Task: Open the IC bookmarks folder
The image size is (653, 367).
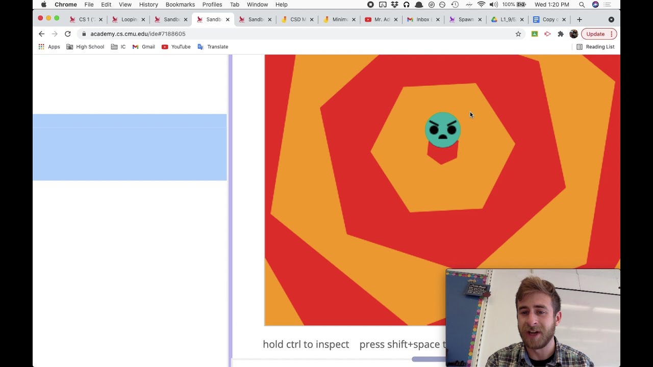Action: [x=118, y=47]
